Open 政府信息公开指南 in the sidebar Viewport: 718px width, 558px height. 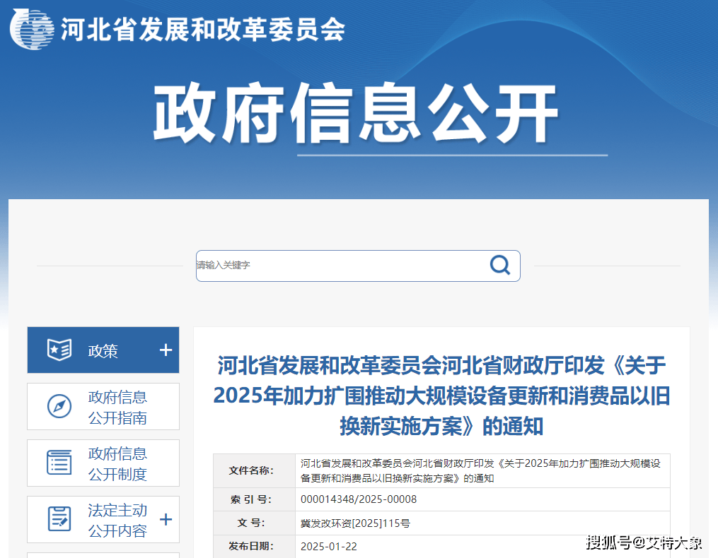tap(103, 407)
